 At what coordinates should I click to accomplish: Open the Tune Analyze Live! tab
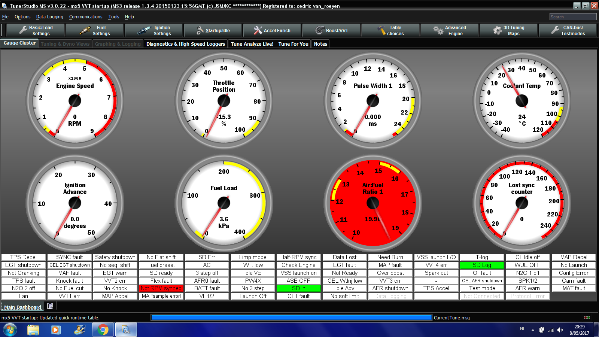coord(270,44)
